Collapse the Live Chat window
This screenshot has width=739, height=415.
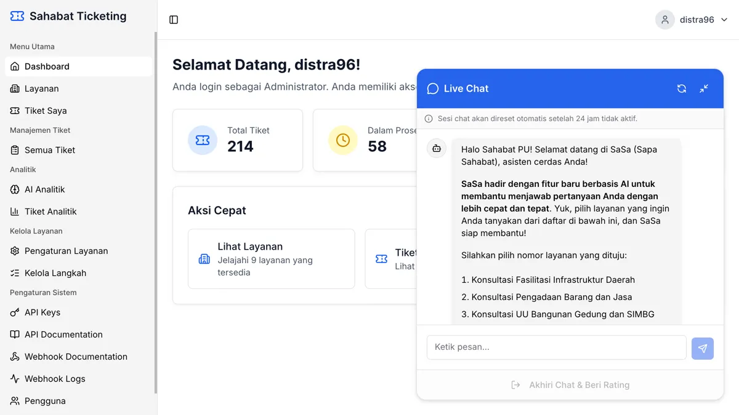704,89
